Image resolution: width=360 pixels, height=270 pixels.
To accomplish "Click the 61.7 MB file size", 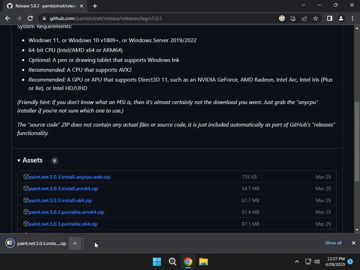I will coord(250,200).
